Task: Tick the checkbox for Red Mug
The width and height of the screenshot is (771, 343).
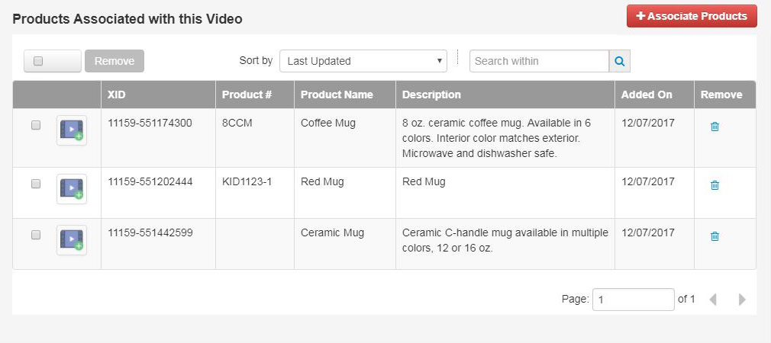Action: (36, 184)
